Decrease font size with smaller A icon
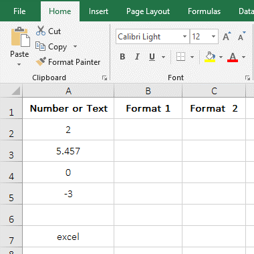 point(241,36)
